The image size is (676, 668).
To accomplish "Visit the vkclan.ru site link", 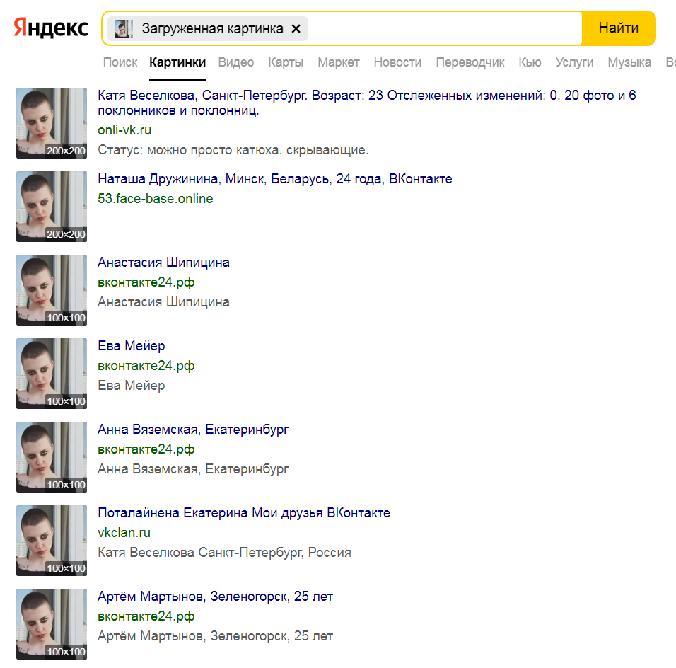I will pos(124,533).
